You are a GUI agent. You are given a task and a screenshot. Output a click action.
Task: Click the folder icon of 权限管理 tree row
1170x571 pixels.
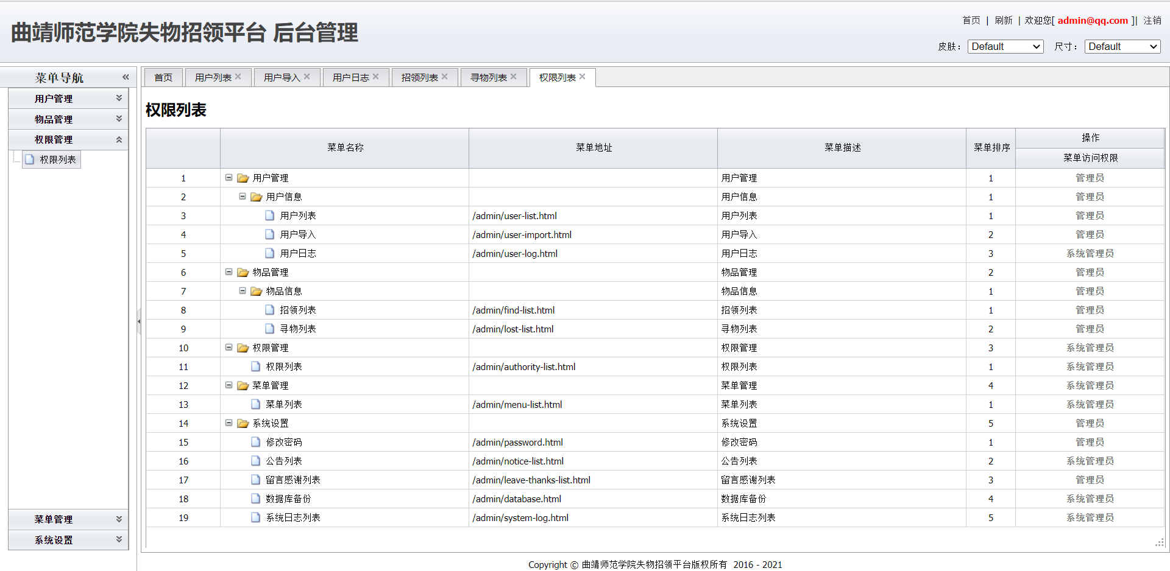pyautogui.click(x=243, y=348)
